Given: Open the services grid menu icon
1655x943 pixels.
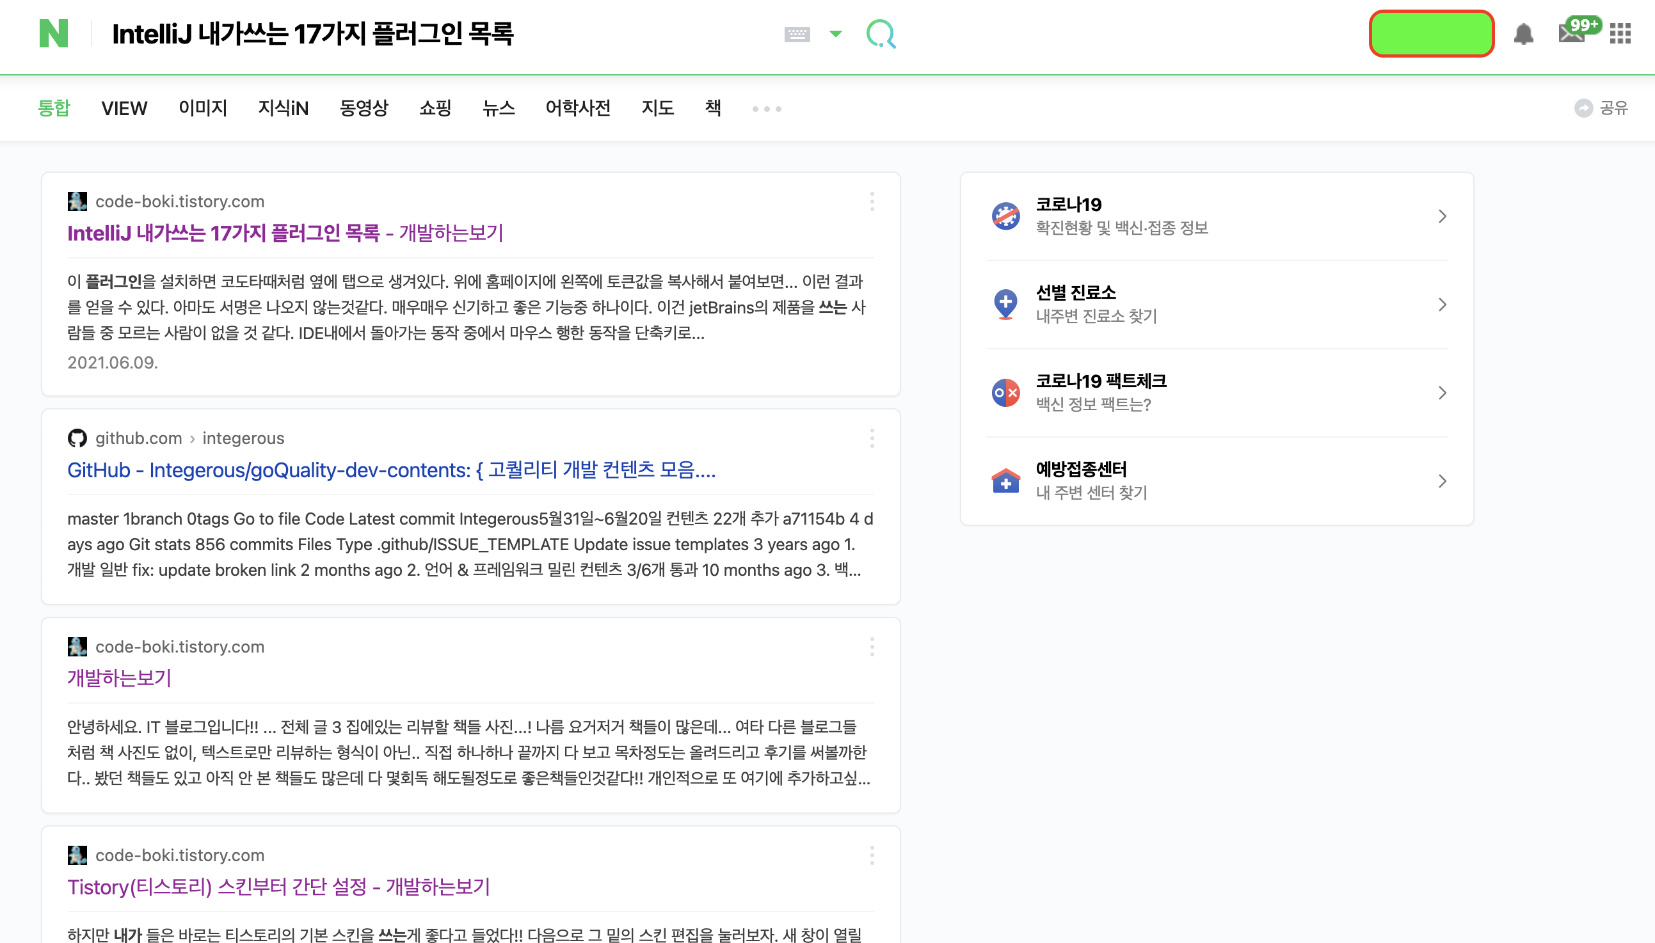Looking at the screenshot, I should point(1620,34).
